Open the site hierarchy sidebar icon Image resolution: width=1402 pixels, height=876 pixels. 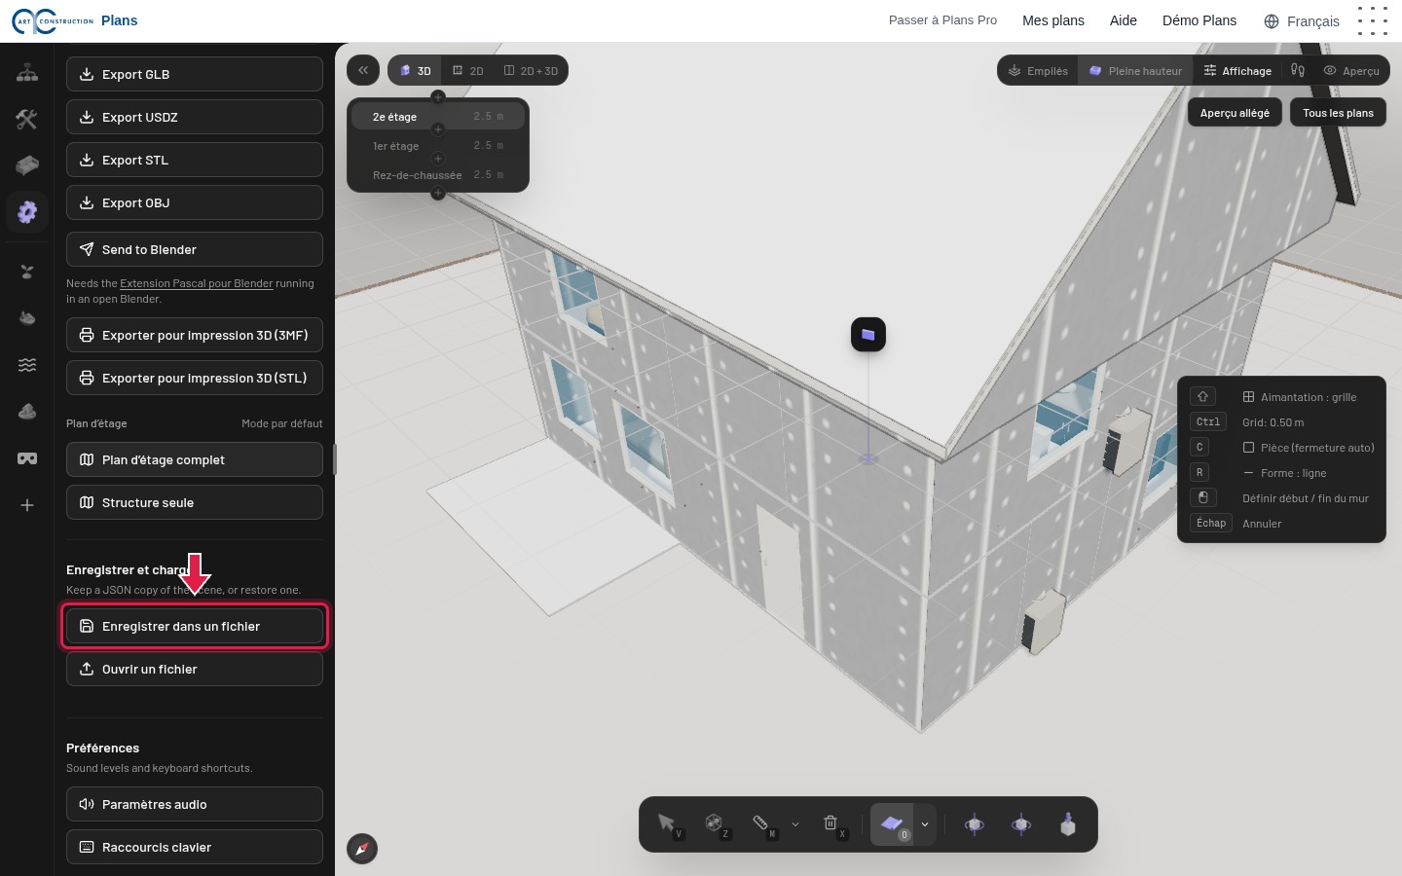click(x=27, y=73)
